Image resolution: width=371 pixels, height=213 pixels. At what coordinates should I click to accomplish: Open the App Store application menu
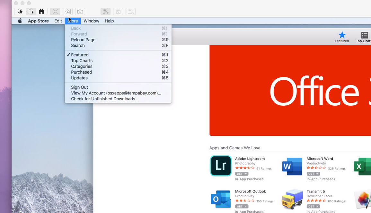[38, 21]
